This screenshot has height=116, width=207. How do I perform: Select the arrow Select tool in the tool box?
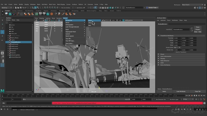click(2, 20)
